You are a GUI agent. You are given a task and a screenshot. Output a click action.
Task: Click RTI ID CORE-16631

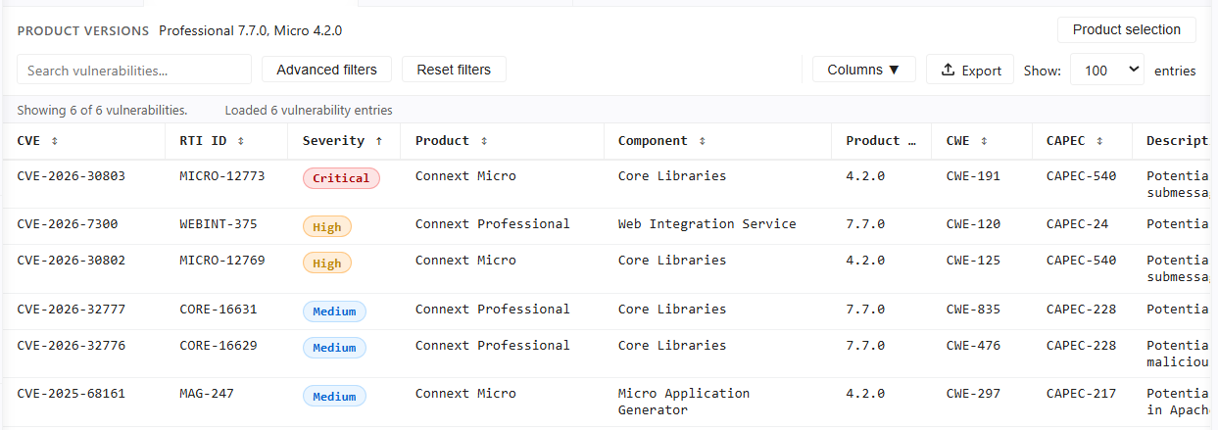click(219, 309)
